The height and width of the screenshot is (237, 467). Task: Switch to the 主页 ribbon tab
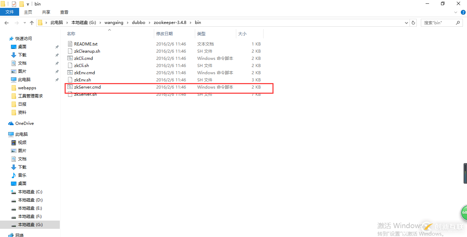(28, 12)
